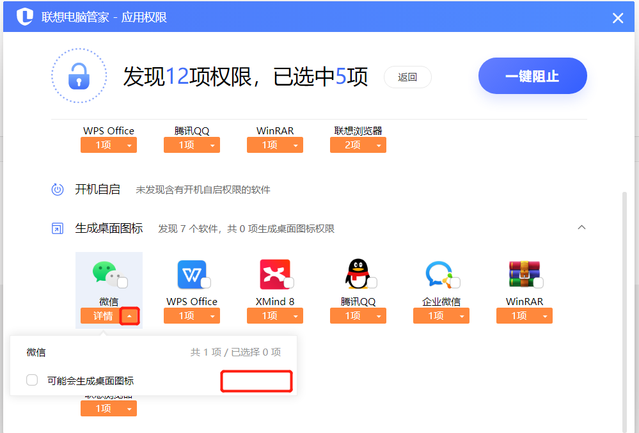
Task: Click the 开机自启 section heading
Action: pyautogui.click(x=97, y=189)
